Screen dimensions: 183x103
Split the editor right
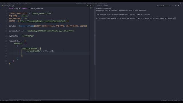coord(91,6)
